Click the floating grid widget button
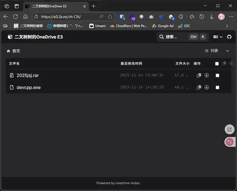Image resolution: width=237 pixels, height=191 pixels. 230,129
